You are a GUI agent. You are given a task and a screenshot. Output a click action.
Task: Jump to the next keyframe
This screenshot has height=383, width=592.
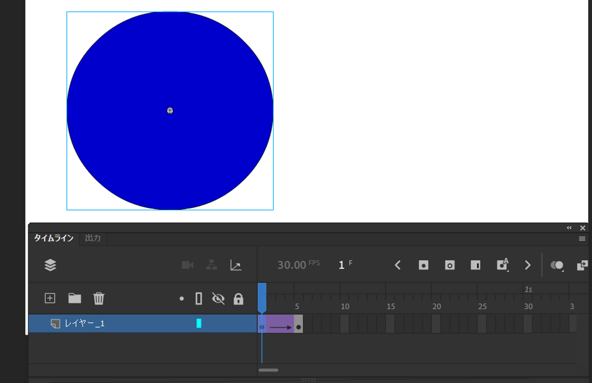pos(528,265)
